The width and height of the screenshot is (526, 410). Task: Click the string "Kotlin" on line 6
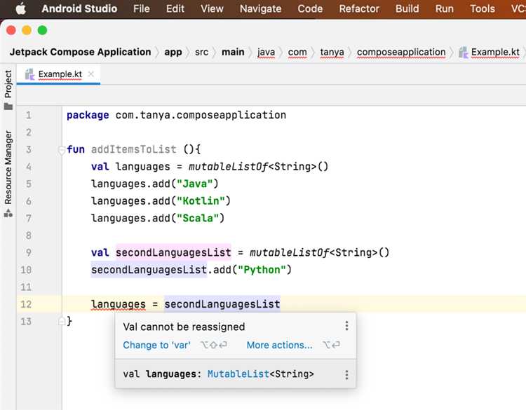201,201
